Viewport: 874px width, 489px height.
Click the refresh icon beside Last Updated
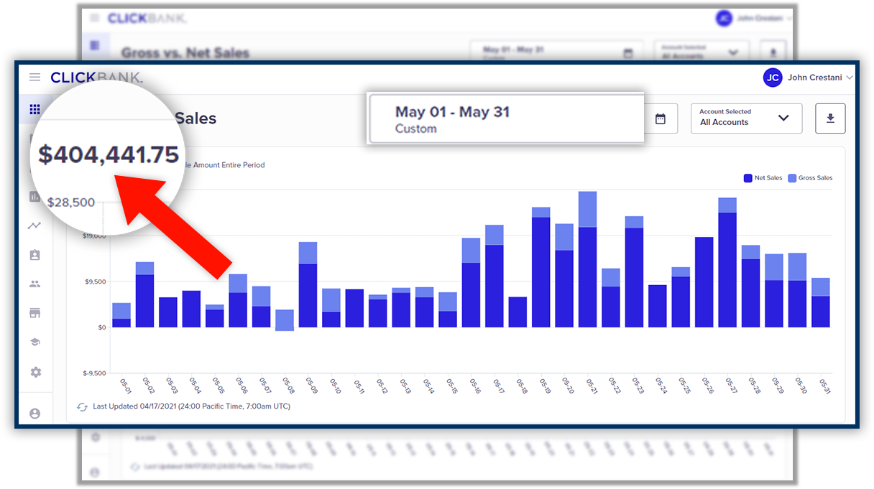83,407
